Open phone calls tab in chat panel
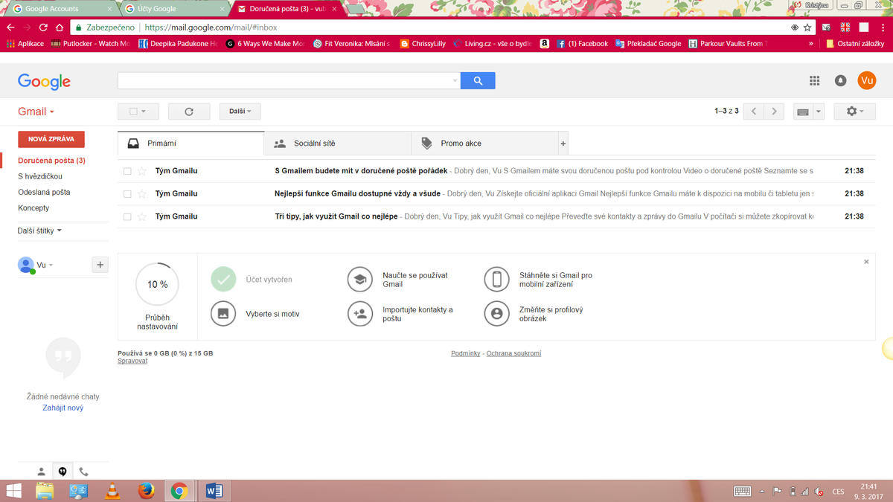Viewport: 893px width, 502px height. [83, 472]
